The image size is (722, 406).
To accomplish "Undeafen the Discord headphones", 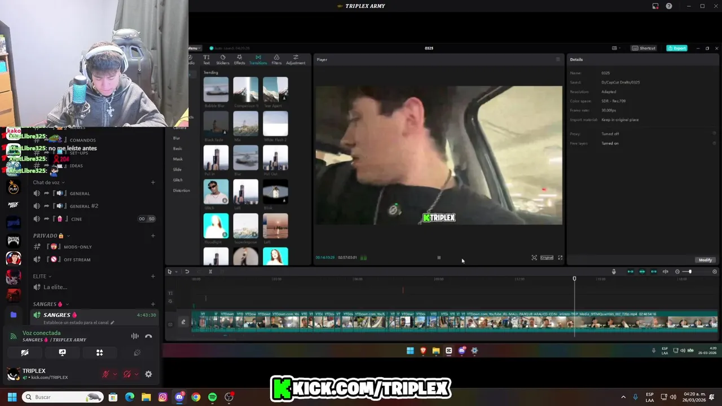I will coord(127,374).
